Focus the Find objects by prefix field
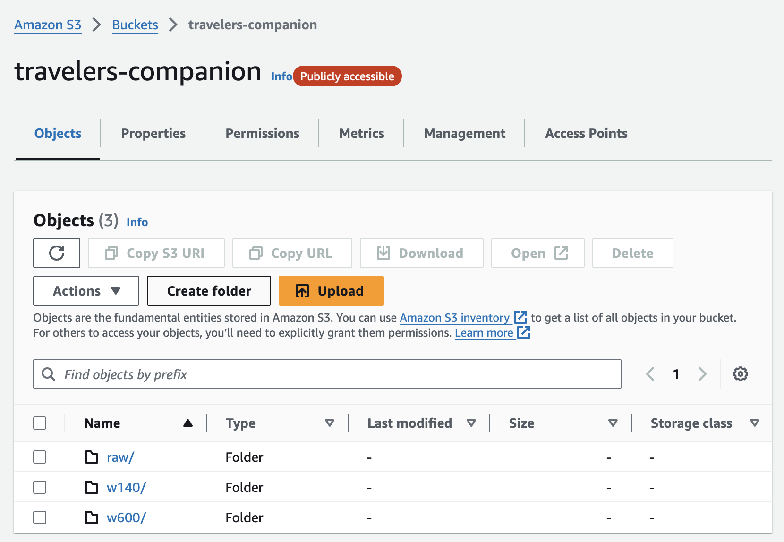 coord(327,374)
